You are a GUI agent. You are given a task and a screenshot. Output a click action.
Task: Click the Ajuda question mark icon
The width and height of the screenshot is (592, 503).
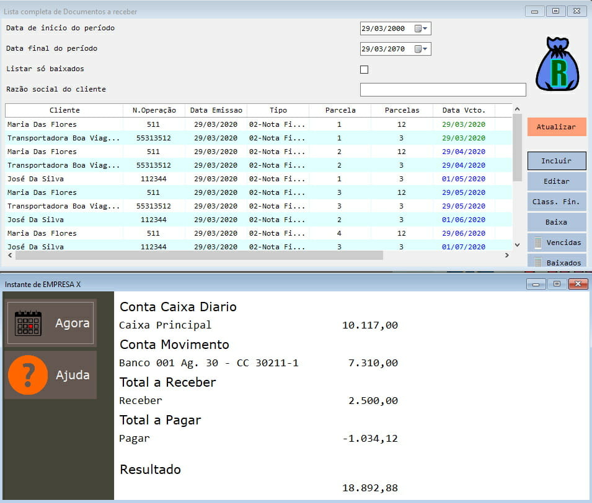point(28,375)
